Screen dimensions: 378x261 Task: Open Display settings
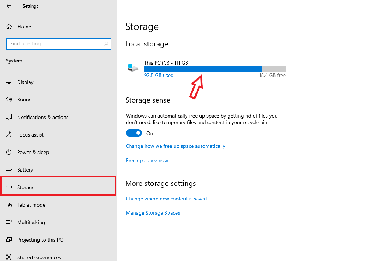pyautogui.click(x=25, y=82)
